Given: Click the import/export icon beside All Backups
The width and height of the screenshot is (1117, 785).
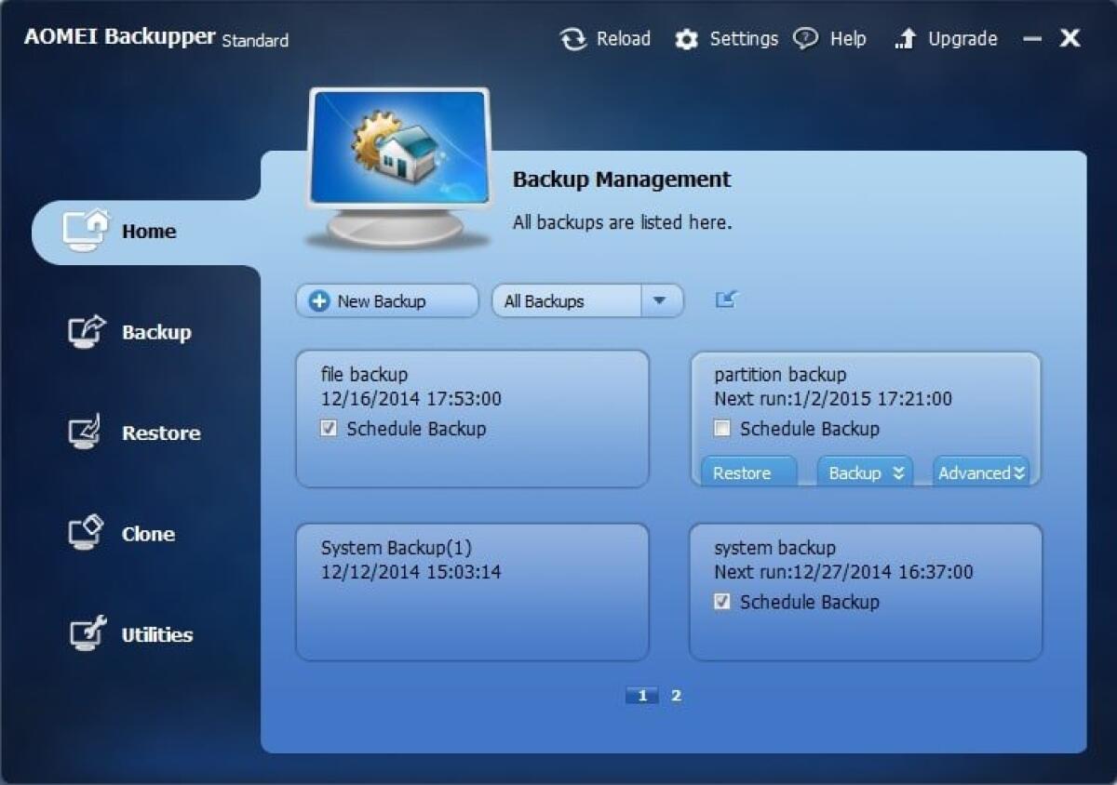Looking at the screenshot, I should [x=725, y=299].
